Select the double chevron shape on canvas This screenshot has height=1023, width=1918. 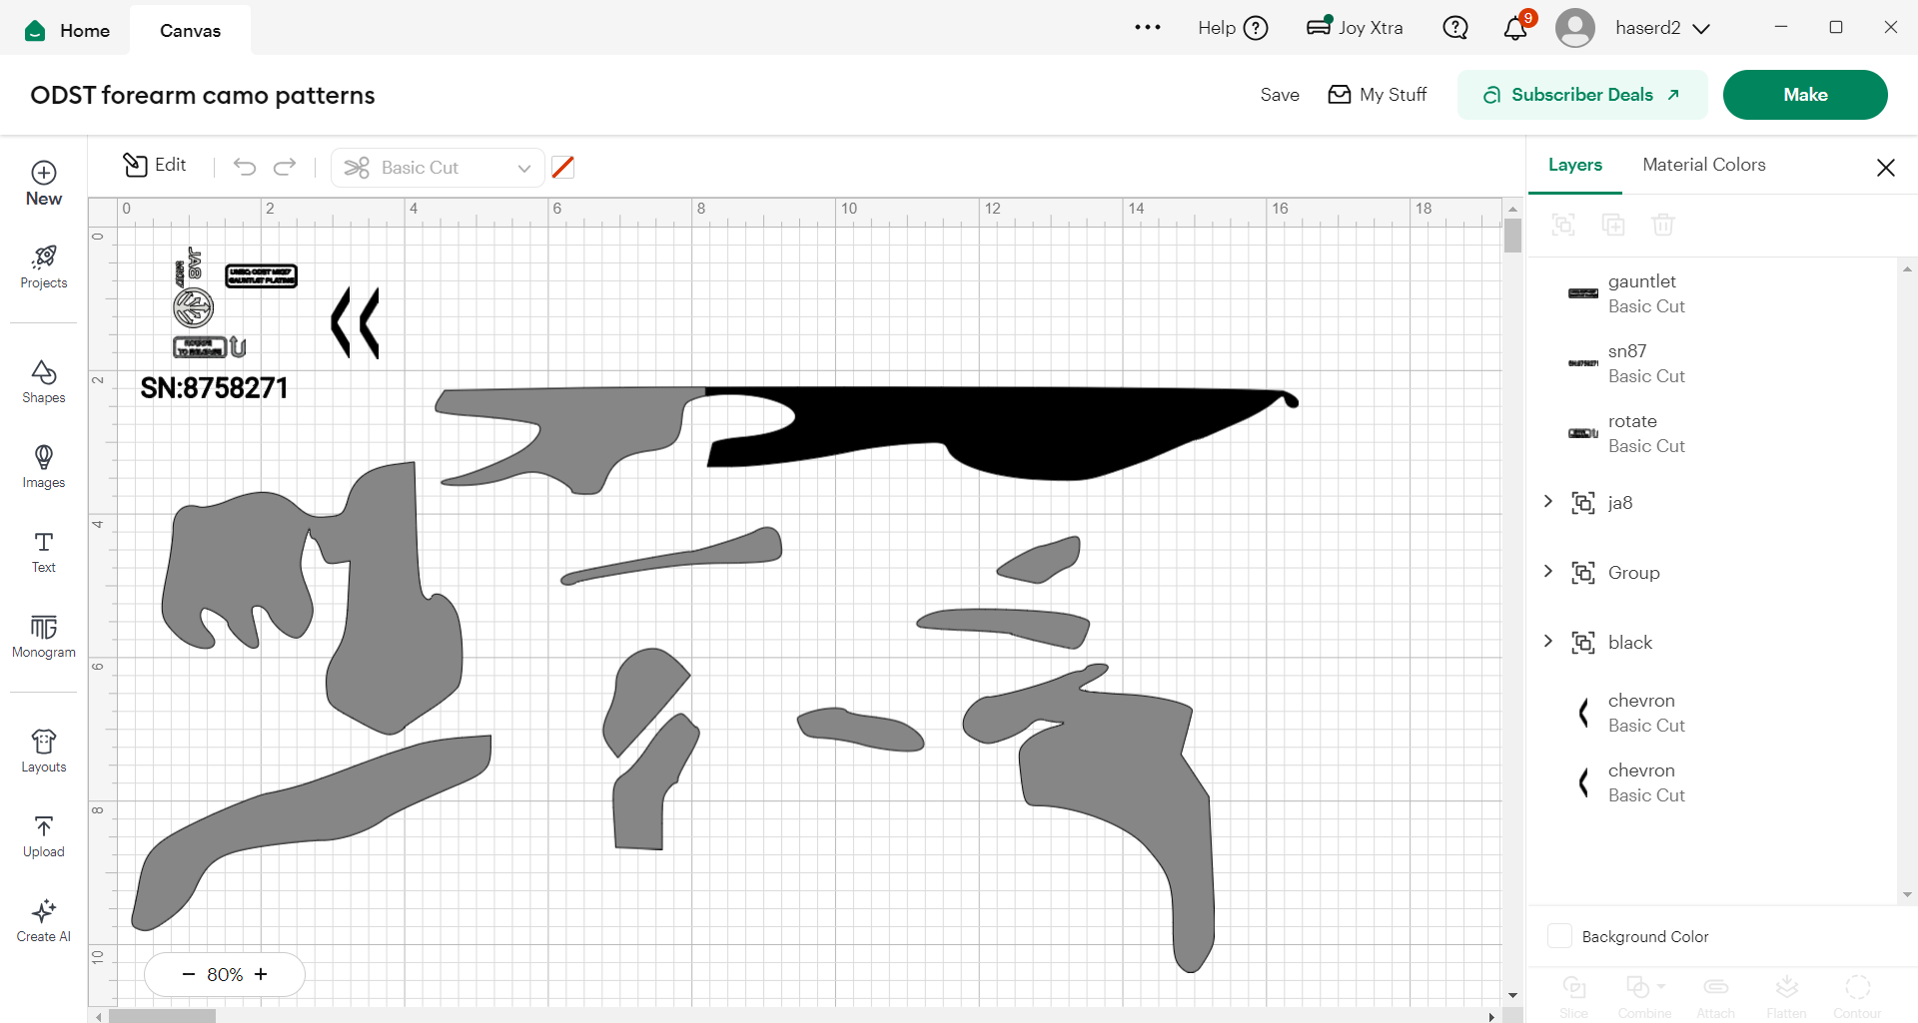(x=356, y=322)
